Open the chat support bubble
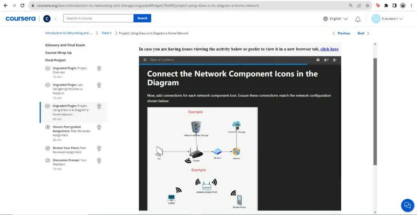 [407, 205]
